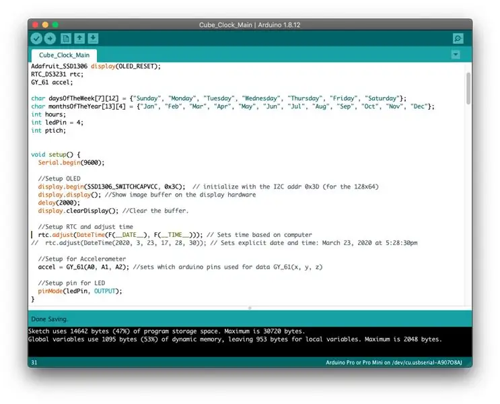This screenshot has height=404, width=500.
Task: Click the green zoom window button
Action: tap(55, 24)
